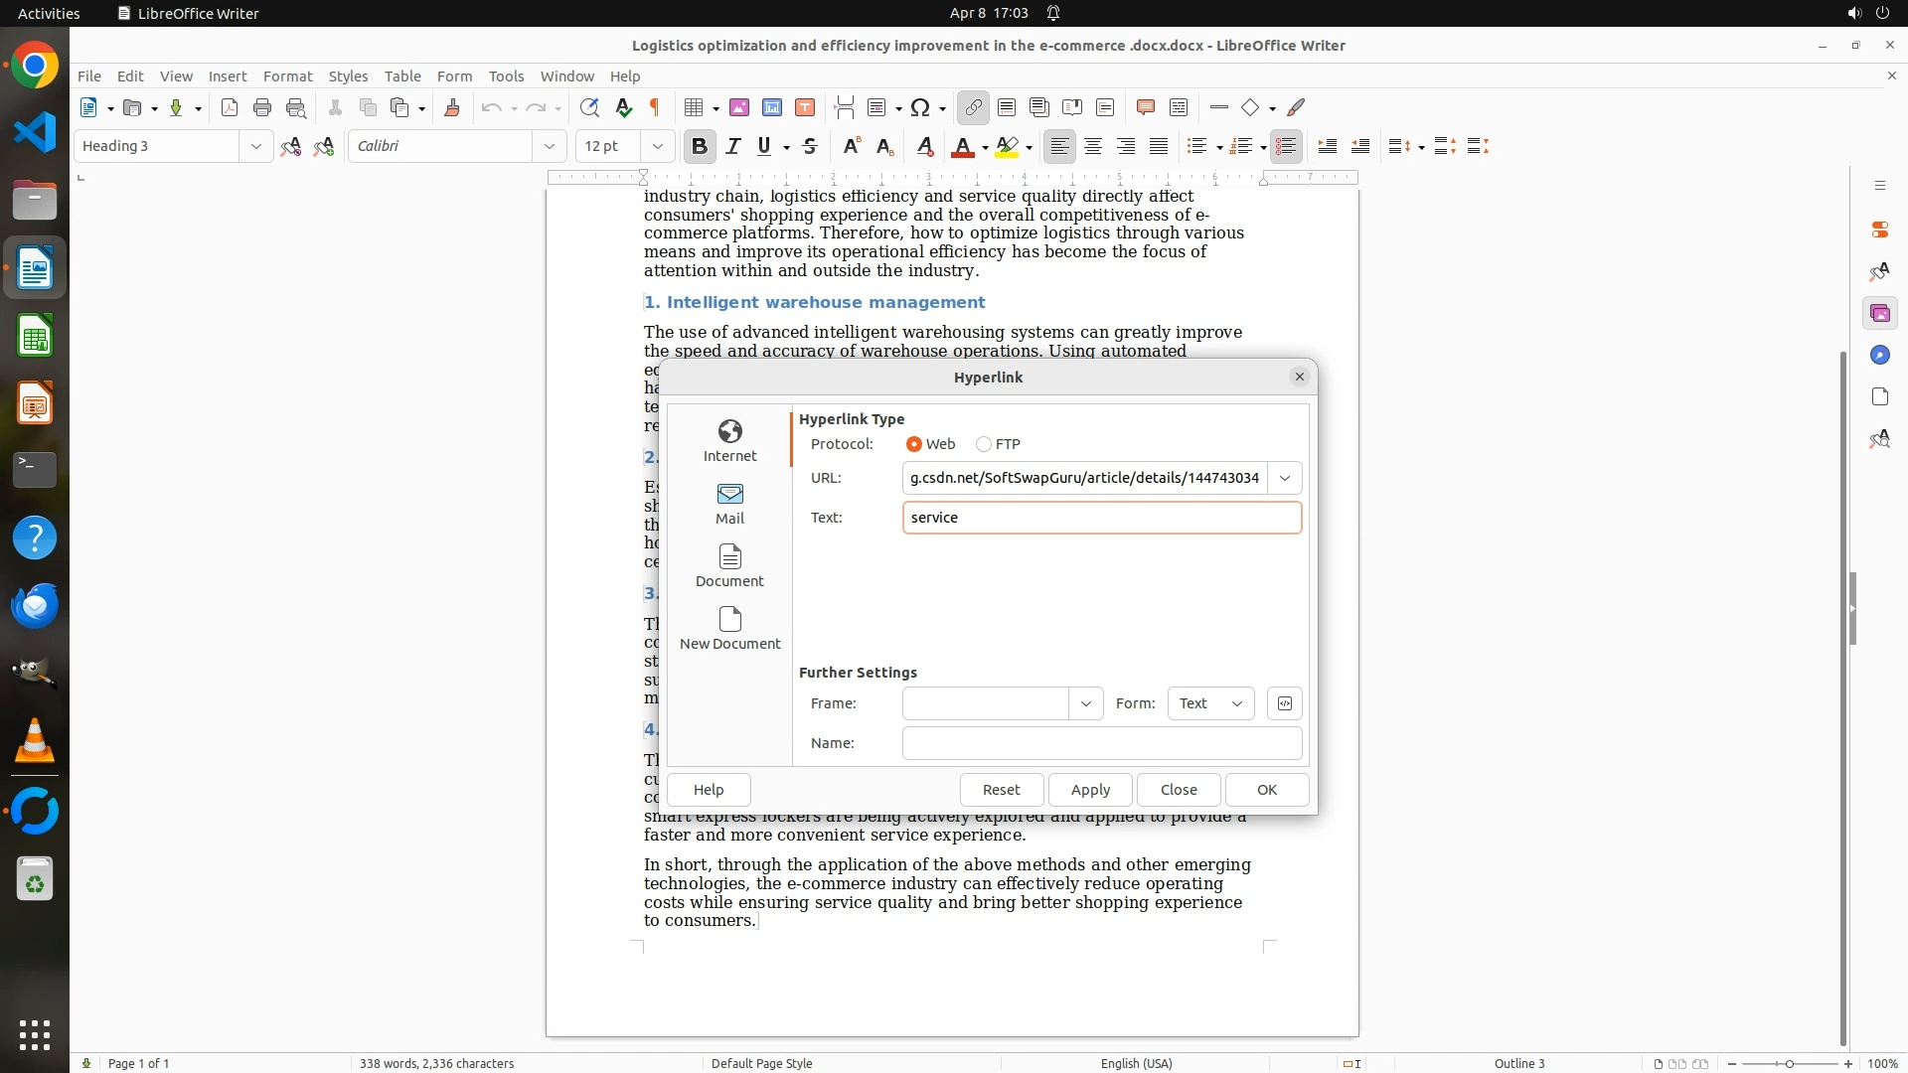The width and height of the screenshot is (1908, 1073).
Task: Open the Form type Text dropdown
Action: coord(1210,703)
